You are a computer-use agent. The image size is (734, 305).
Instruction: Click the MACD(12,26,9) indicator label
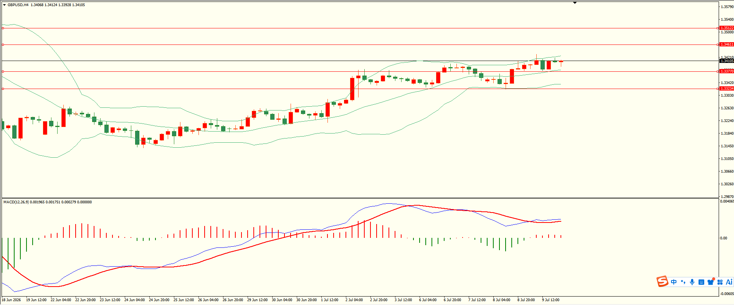pyautogui.click(x=16, y=202)
